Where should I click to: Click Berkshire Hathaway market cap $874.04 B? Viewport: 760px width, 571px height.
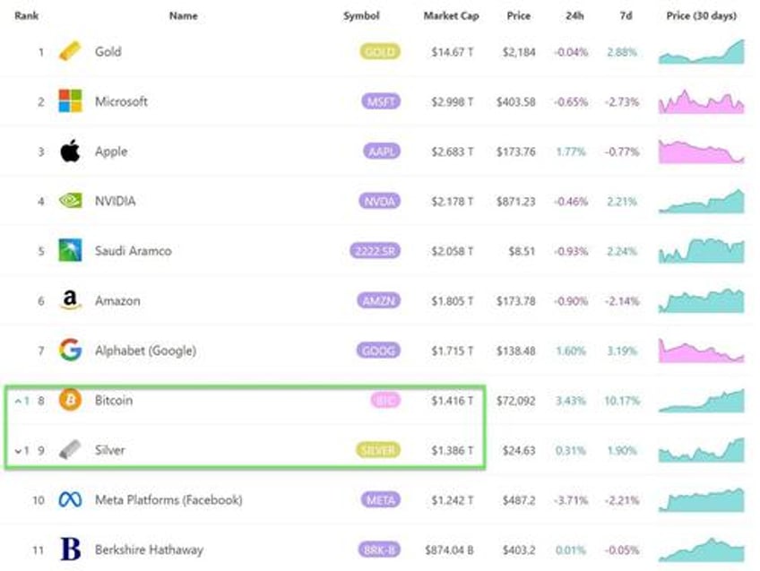coord(449,550)
